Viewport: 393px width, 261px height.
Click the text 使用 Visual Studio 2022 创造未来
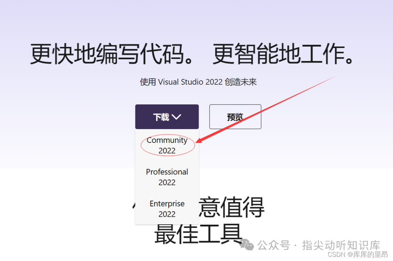coord(198,82)
